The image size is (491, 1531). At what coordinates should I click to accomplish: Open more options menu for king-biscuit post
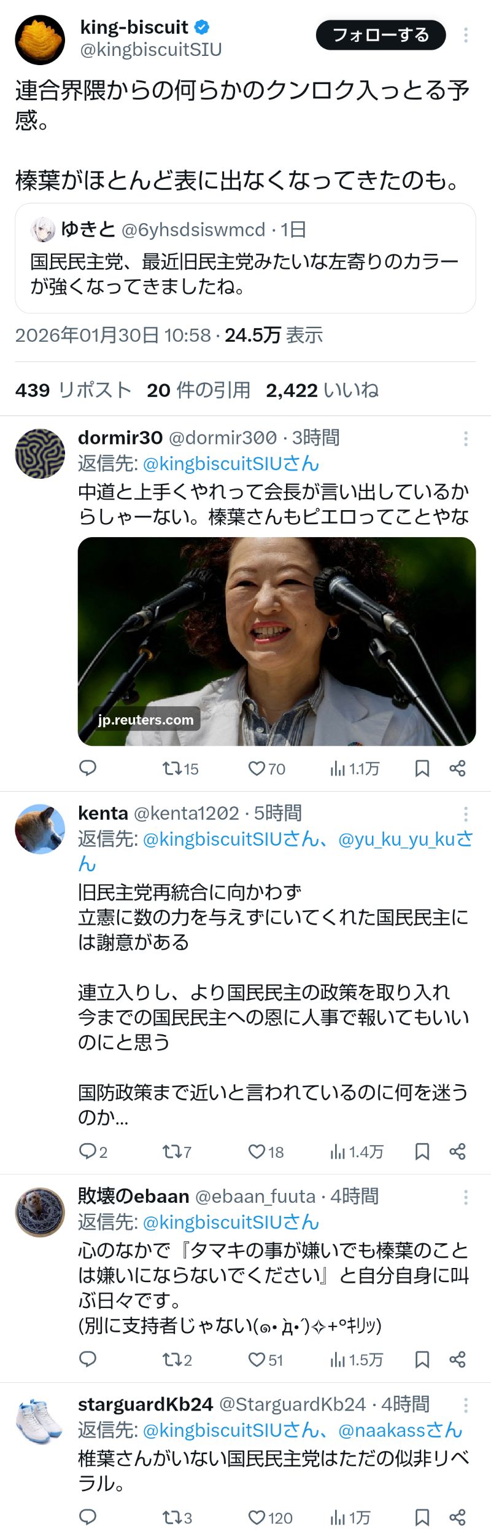(466, 35)
